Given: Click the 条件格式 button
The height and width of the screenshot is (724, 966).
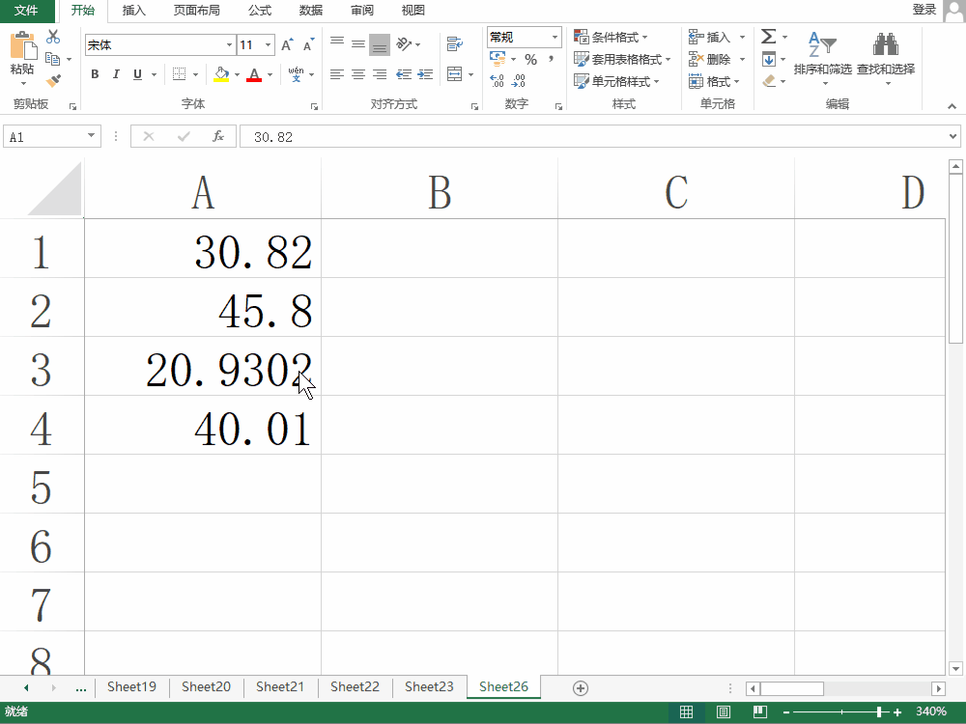Looking at the screenshot, I should click(x=611, y=38).
